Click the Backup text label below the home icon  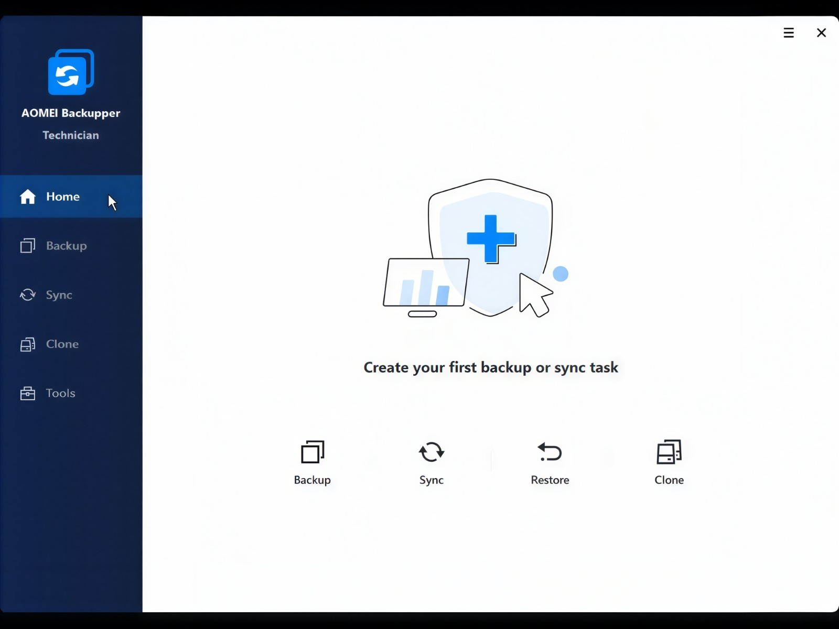[313, 480]
